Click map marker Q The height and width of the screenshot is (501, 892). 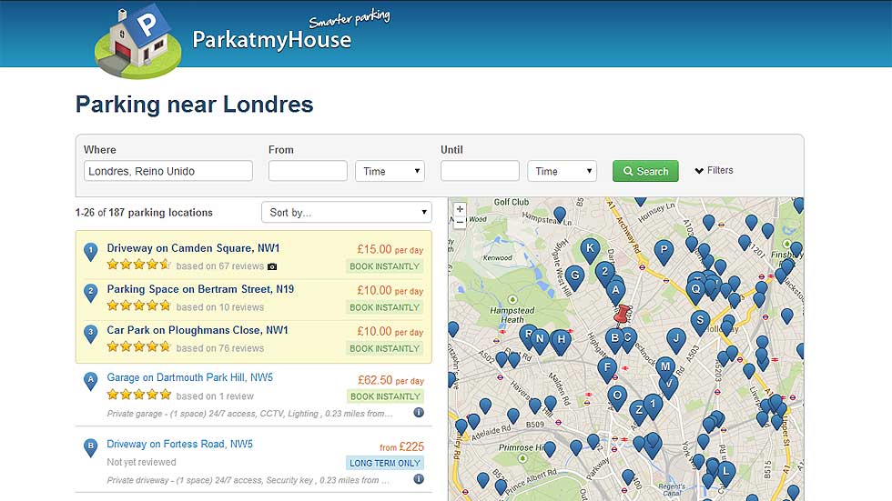(695, 291)
